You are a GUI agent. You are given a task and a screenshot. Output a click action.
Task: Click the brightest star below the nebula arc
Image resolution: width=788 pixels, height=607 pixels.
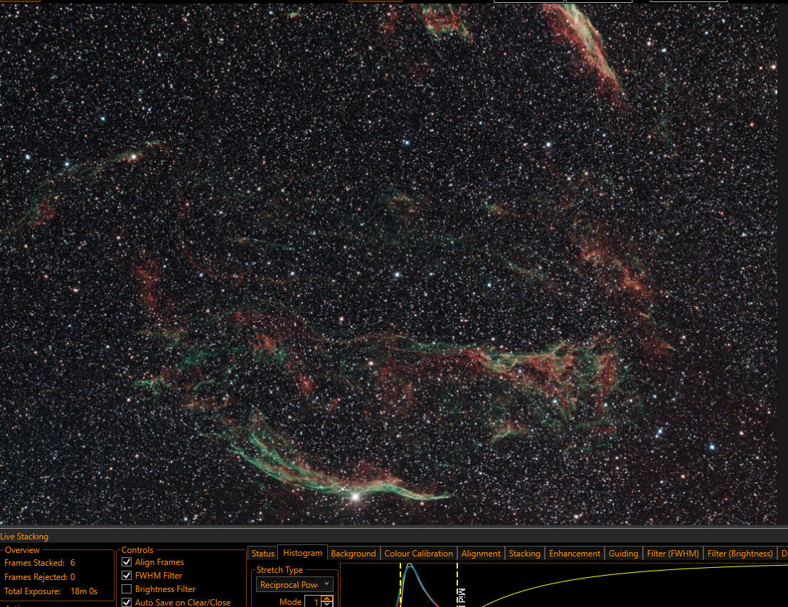356,497
